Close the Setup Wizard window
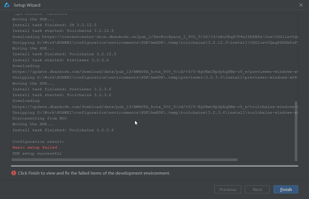Viewport: 309px width, 199px height. tap(301, 5)
